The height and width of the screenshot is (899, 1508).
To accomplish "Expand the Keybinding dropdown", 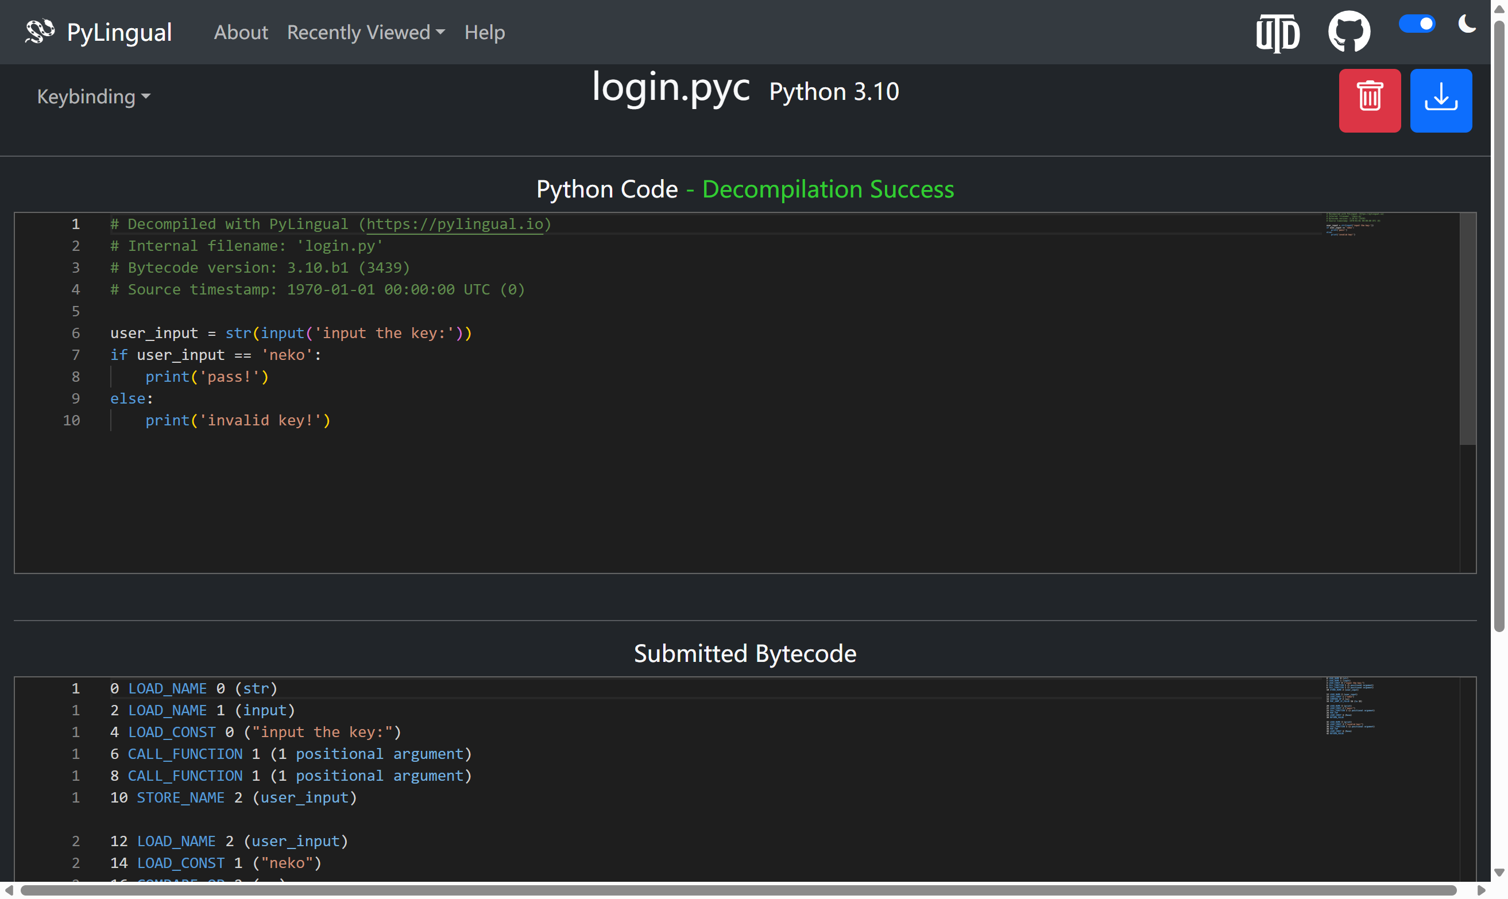I will [x=93, y=96].
